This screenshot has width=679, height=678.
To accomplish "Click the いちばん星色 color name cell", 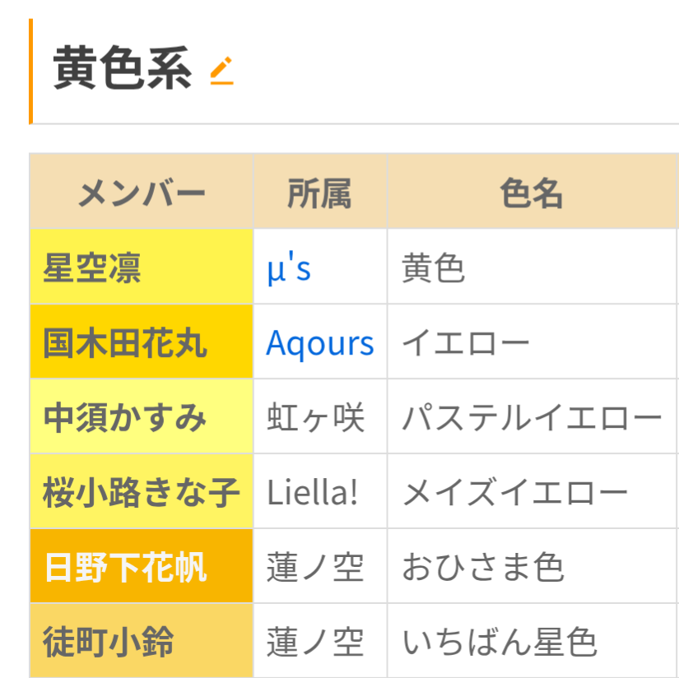I will (x=533, y=641).
